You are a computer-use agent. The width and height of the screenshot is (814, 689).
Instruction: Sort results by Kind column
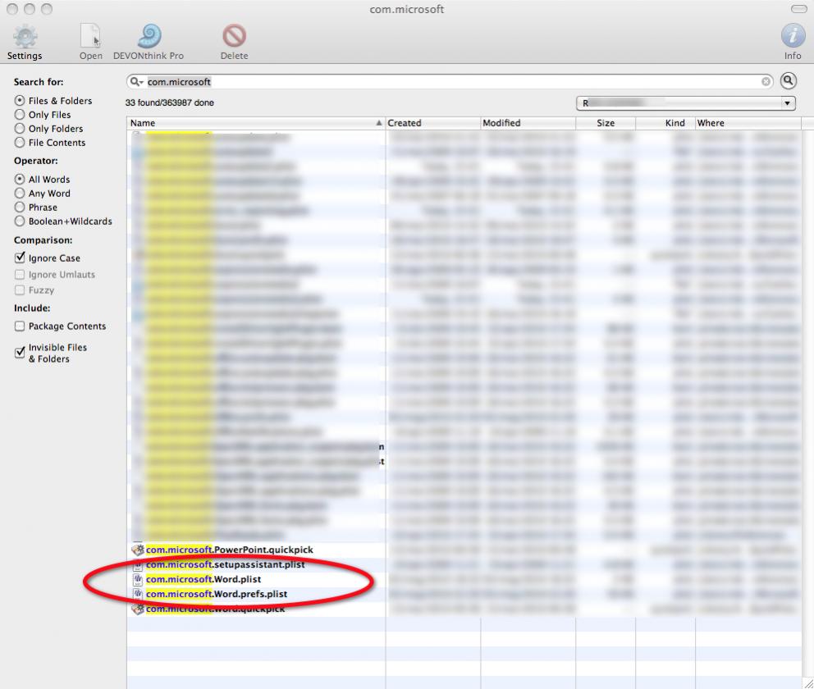[x=665, y=123]
